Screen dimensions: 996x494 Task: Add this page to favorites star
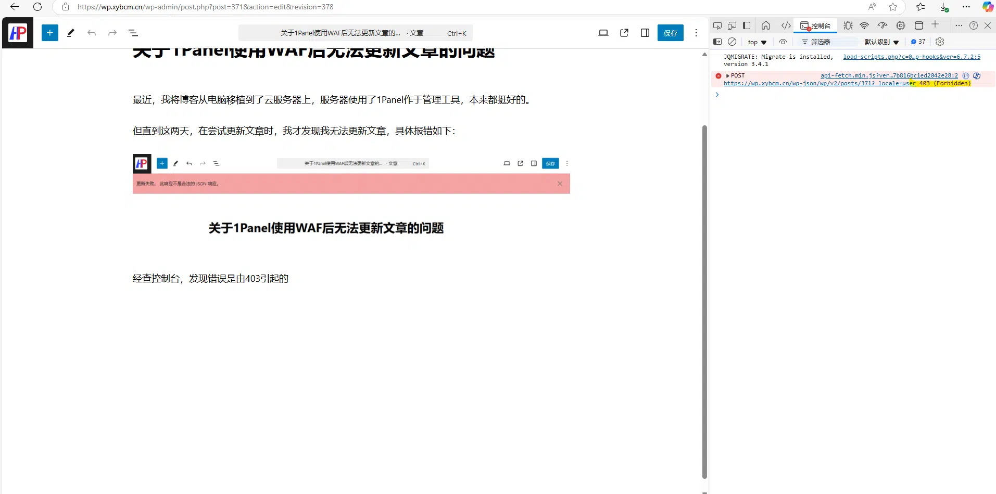tap(893, 7)
